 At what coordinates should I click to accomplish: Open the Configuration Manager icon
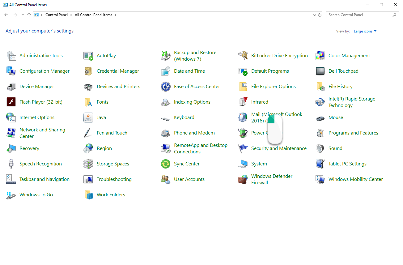pyautogui.click(x=11, y=71)
